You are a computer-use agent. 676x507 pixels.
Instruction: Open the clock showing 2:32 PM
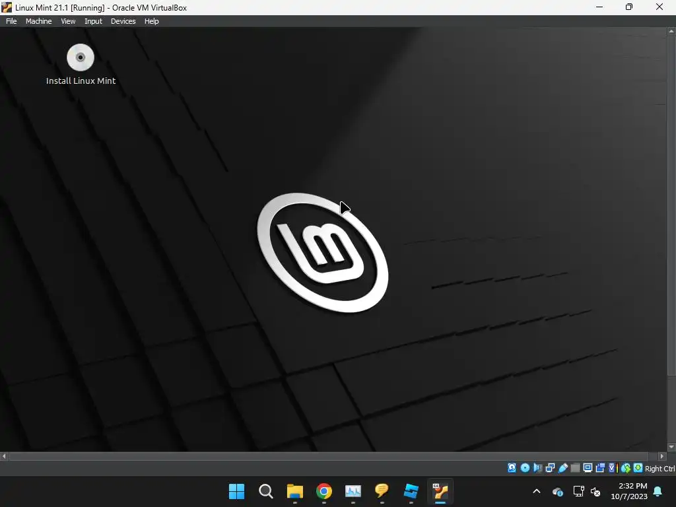[629, 491]
